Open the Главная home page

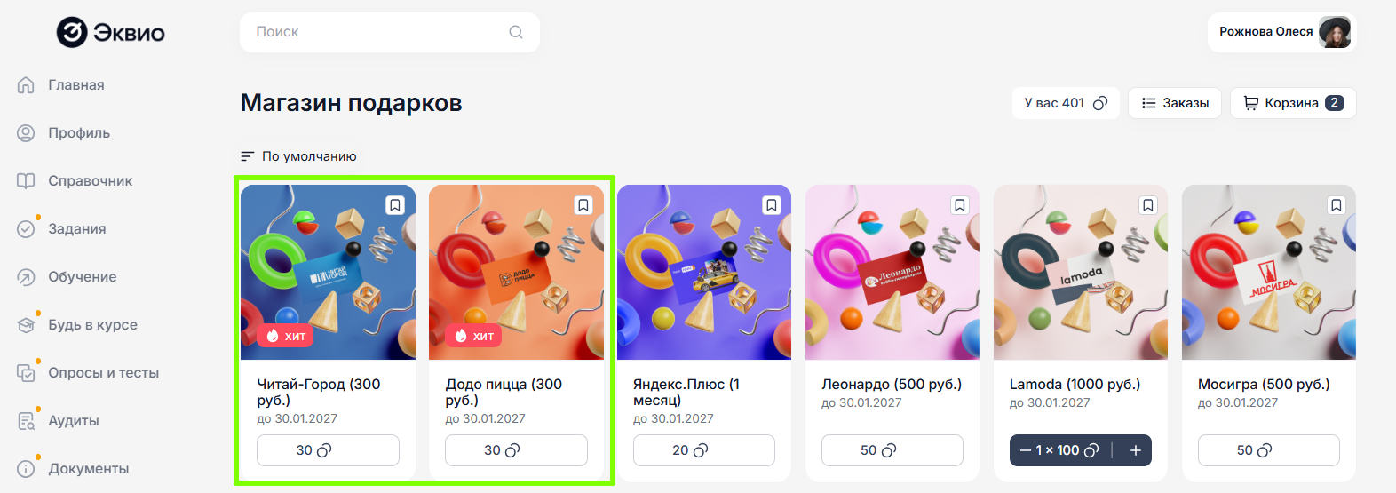tap(75, 85)
